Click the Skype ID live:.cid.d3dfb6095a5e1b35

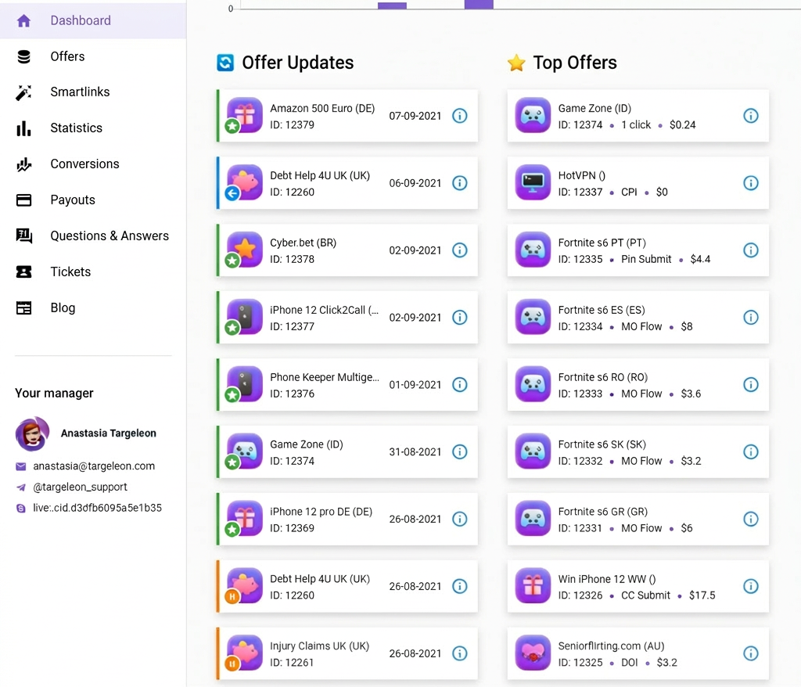[98, 508]
